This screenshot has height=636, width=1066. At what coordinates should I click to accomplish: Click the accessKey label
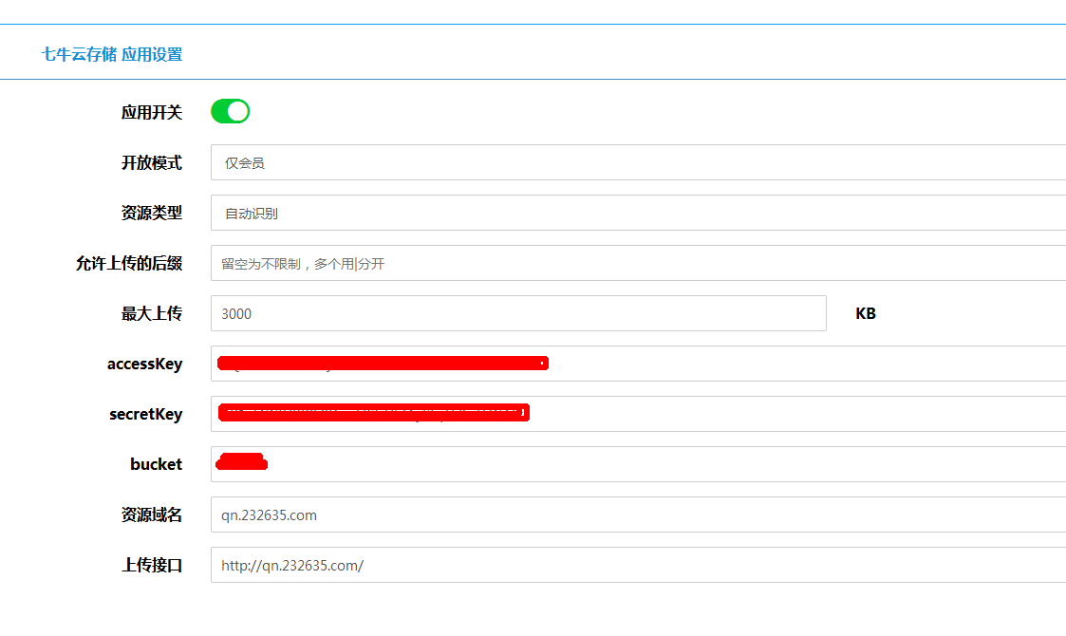point(145,364)
